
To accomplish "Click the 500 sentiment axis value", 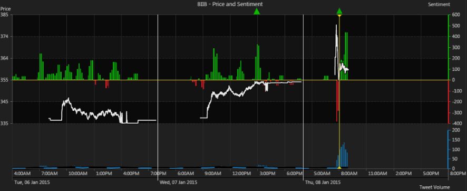I will click(455, 26).
